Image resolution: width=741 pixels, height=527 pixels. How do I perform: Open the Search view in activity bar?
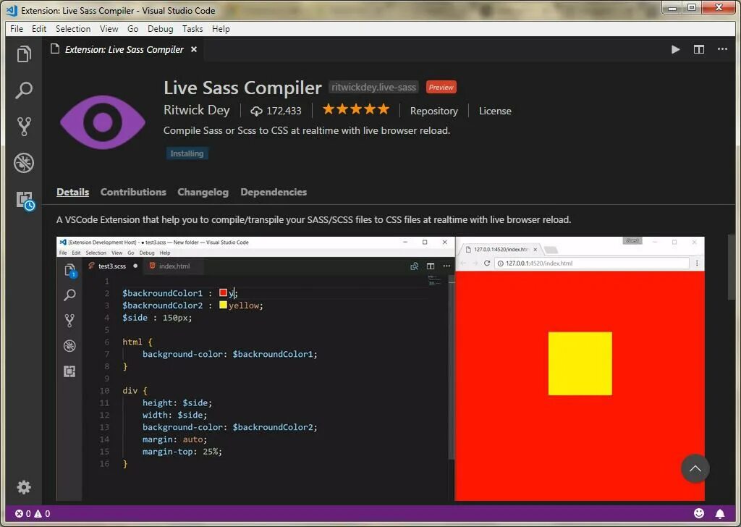point(24,90)
